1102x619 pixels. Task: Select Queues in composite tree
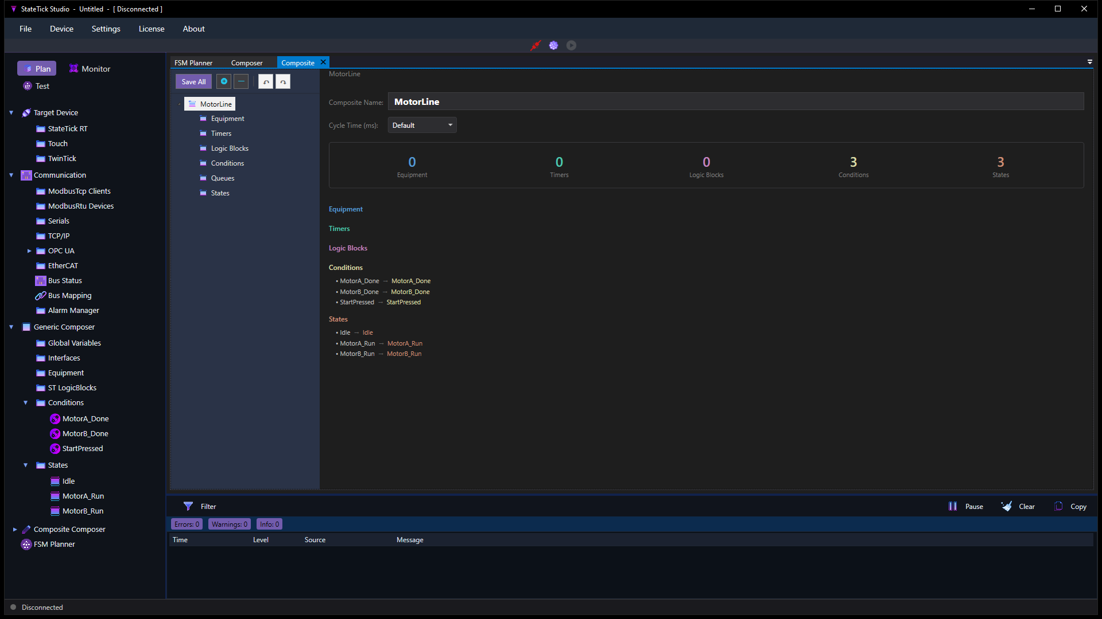point(223,178)
